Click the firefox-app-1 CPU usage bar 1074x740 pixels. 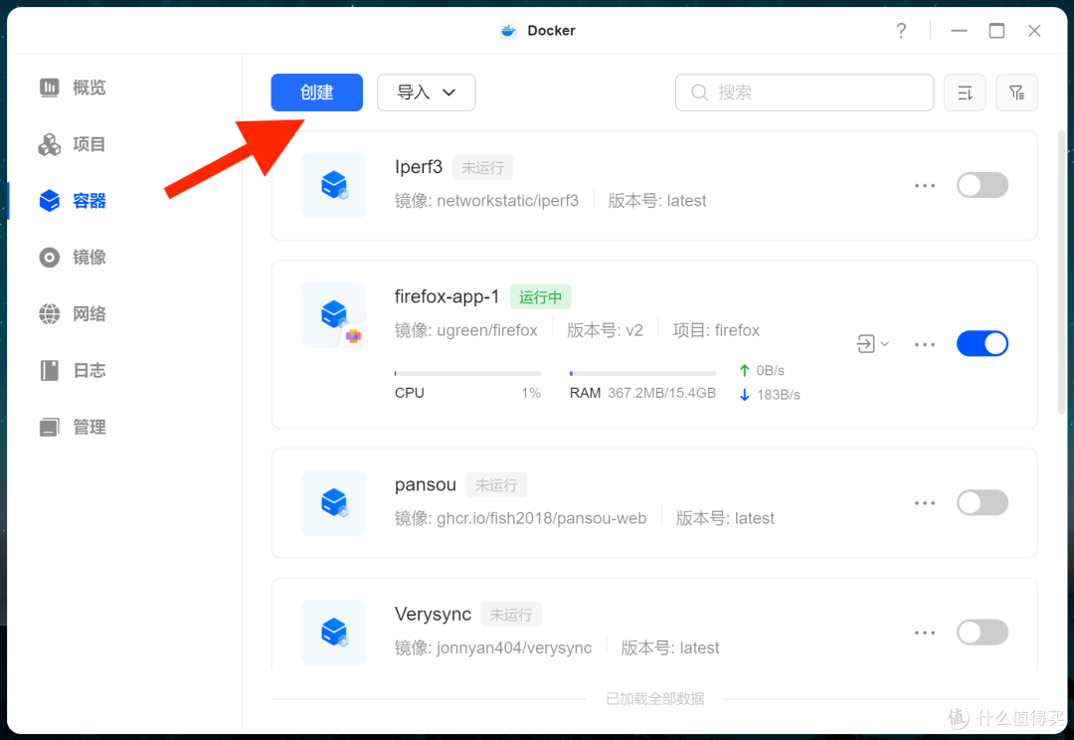[x=467, y=373]
